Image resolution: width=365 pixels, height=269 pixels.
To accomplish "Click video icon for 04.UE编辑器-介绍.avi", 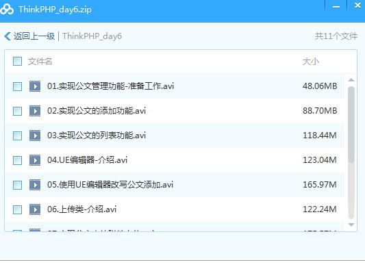I will [35, 160].
